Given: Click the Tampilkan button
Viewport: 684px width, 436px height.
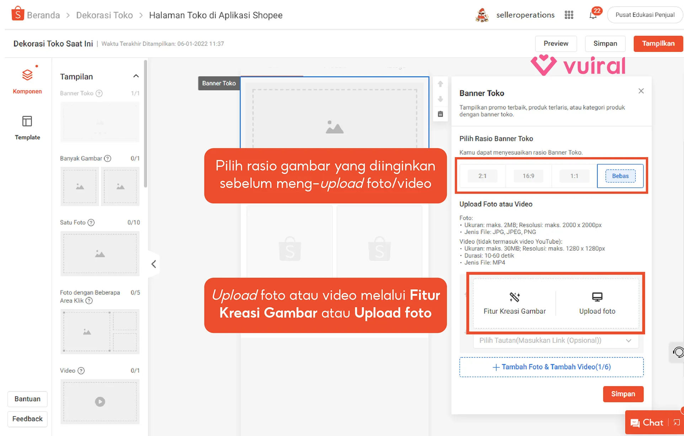Looking at the screenshot, I should click(x=658, y=43).
